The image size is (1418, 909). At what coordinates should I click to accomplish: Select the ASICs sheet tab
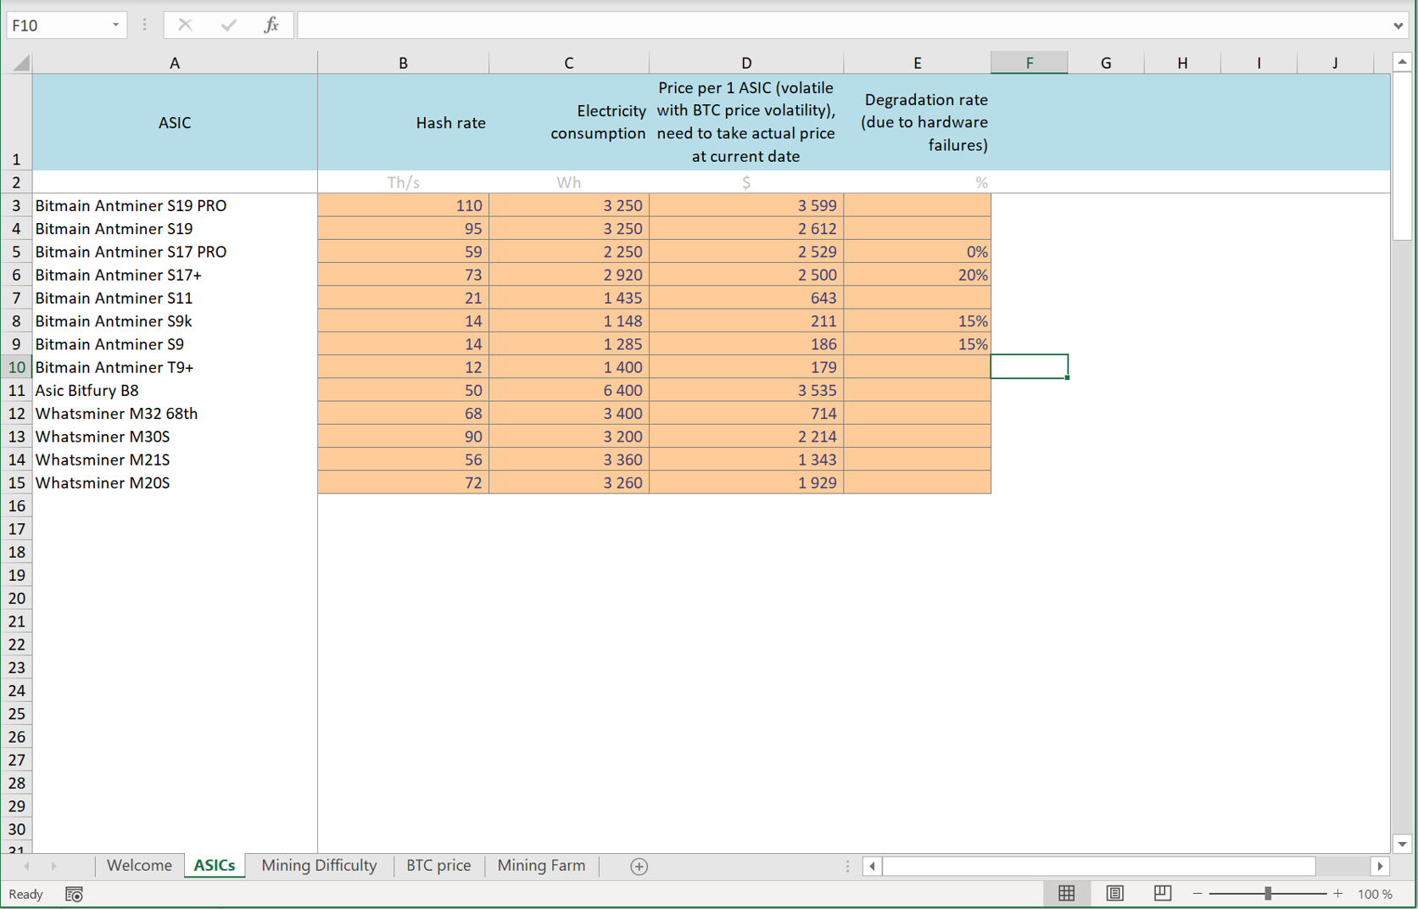tap(215, 866)
